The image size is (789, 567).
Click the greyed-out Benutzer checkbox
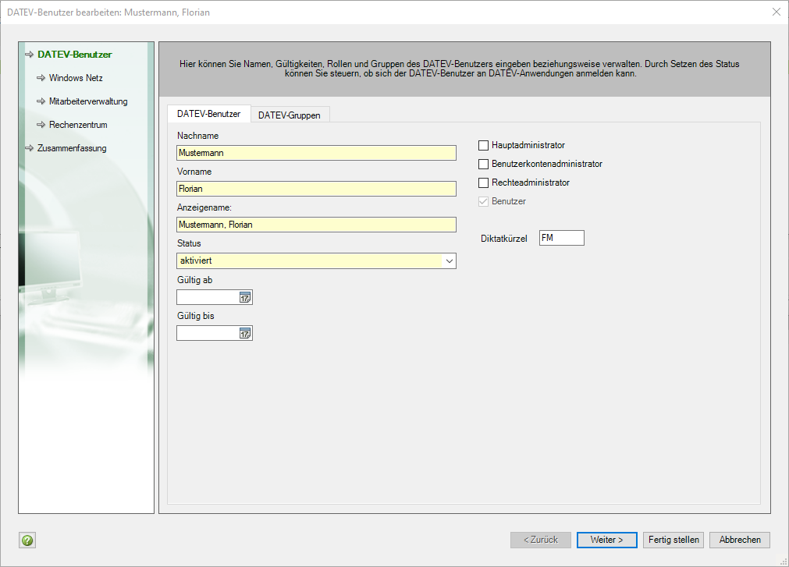coord(483,201)
